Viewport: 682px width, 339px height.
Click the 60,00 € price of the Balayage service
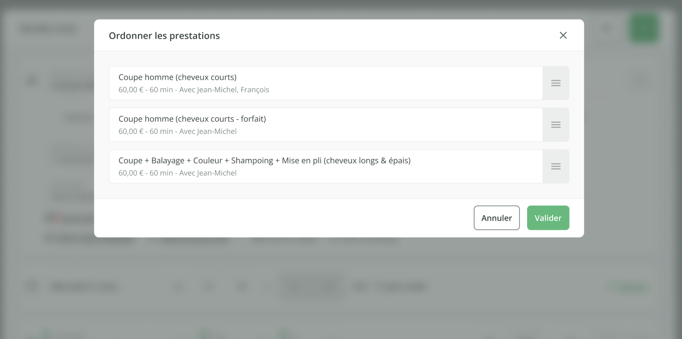[131, 173]
